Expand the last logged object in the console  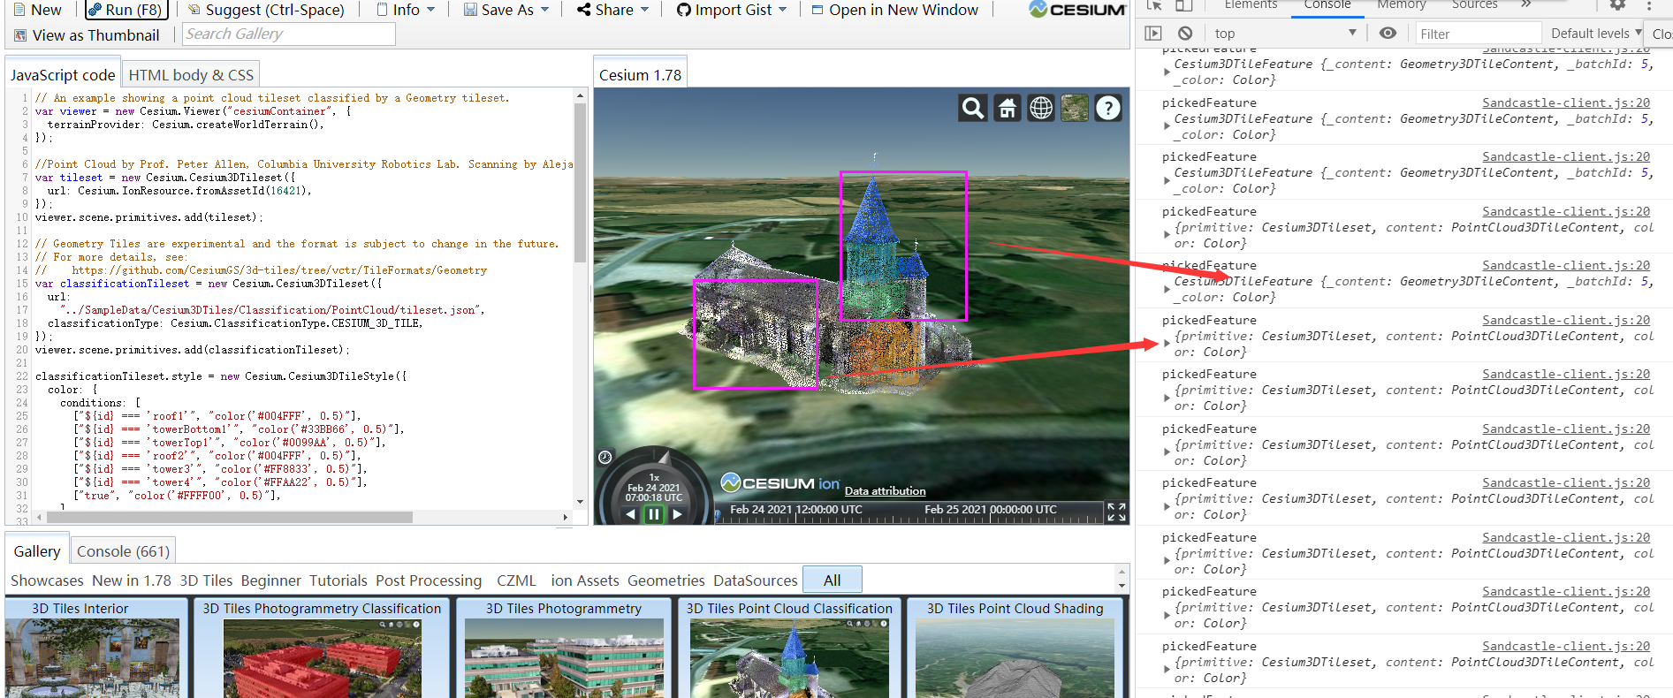(x=1167, y=669)
